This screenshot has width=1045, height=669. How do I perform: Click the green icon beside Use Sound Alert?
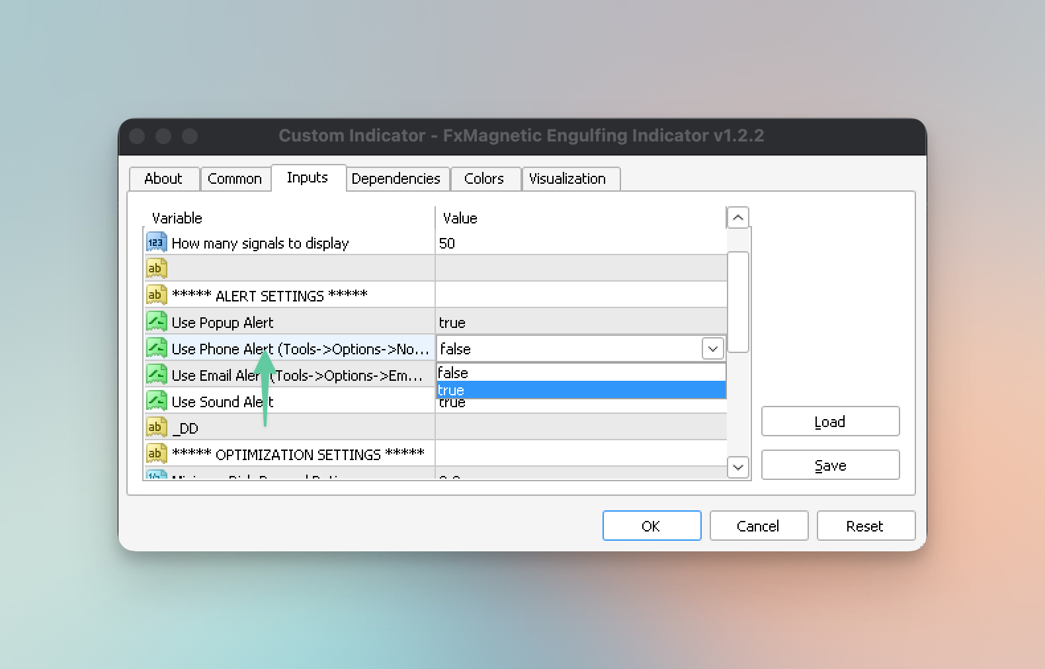[156, 401]
